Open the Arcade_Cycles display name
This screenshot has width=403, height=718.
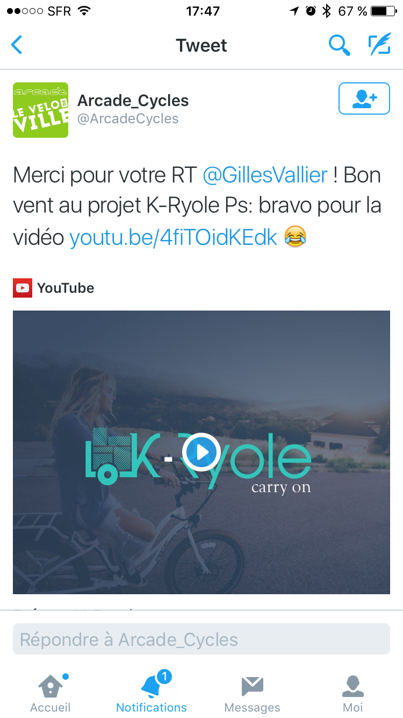point(133,101)
